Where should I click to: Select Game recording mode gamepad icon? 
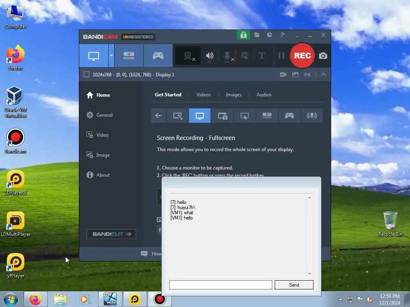pos(158,56)
